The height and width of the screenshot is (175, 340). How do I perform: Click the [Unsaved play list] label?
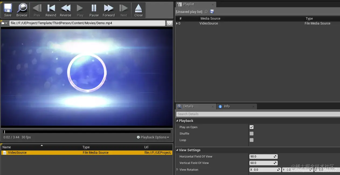tap(189, 12)
